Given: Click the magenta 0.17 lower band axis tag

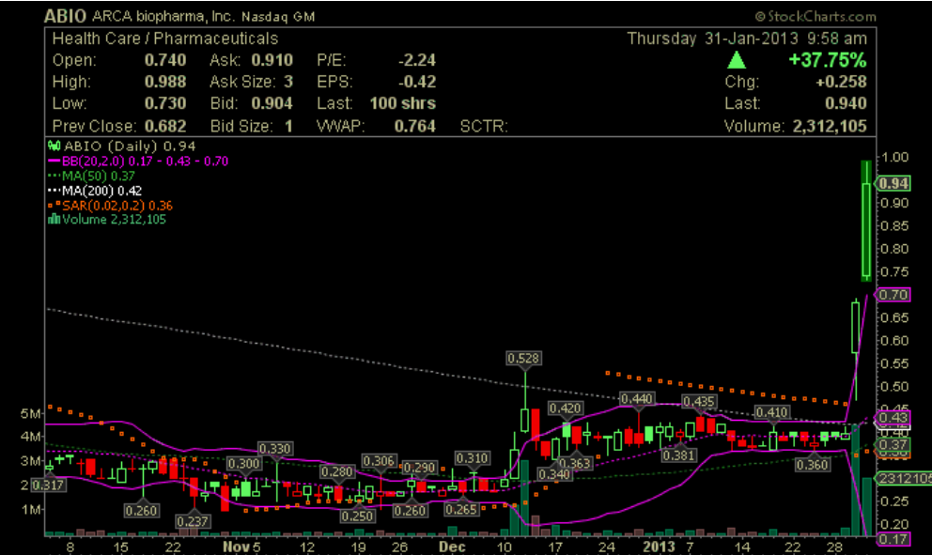Looking at the screenshot, I should [893, 539].
